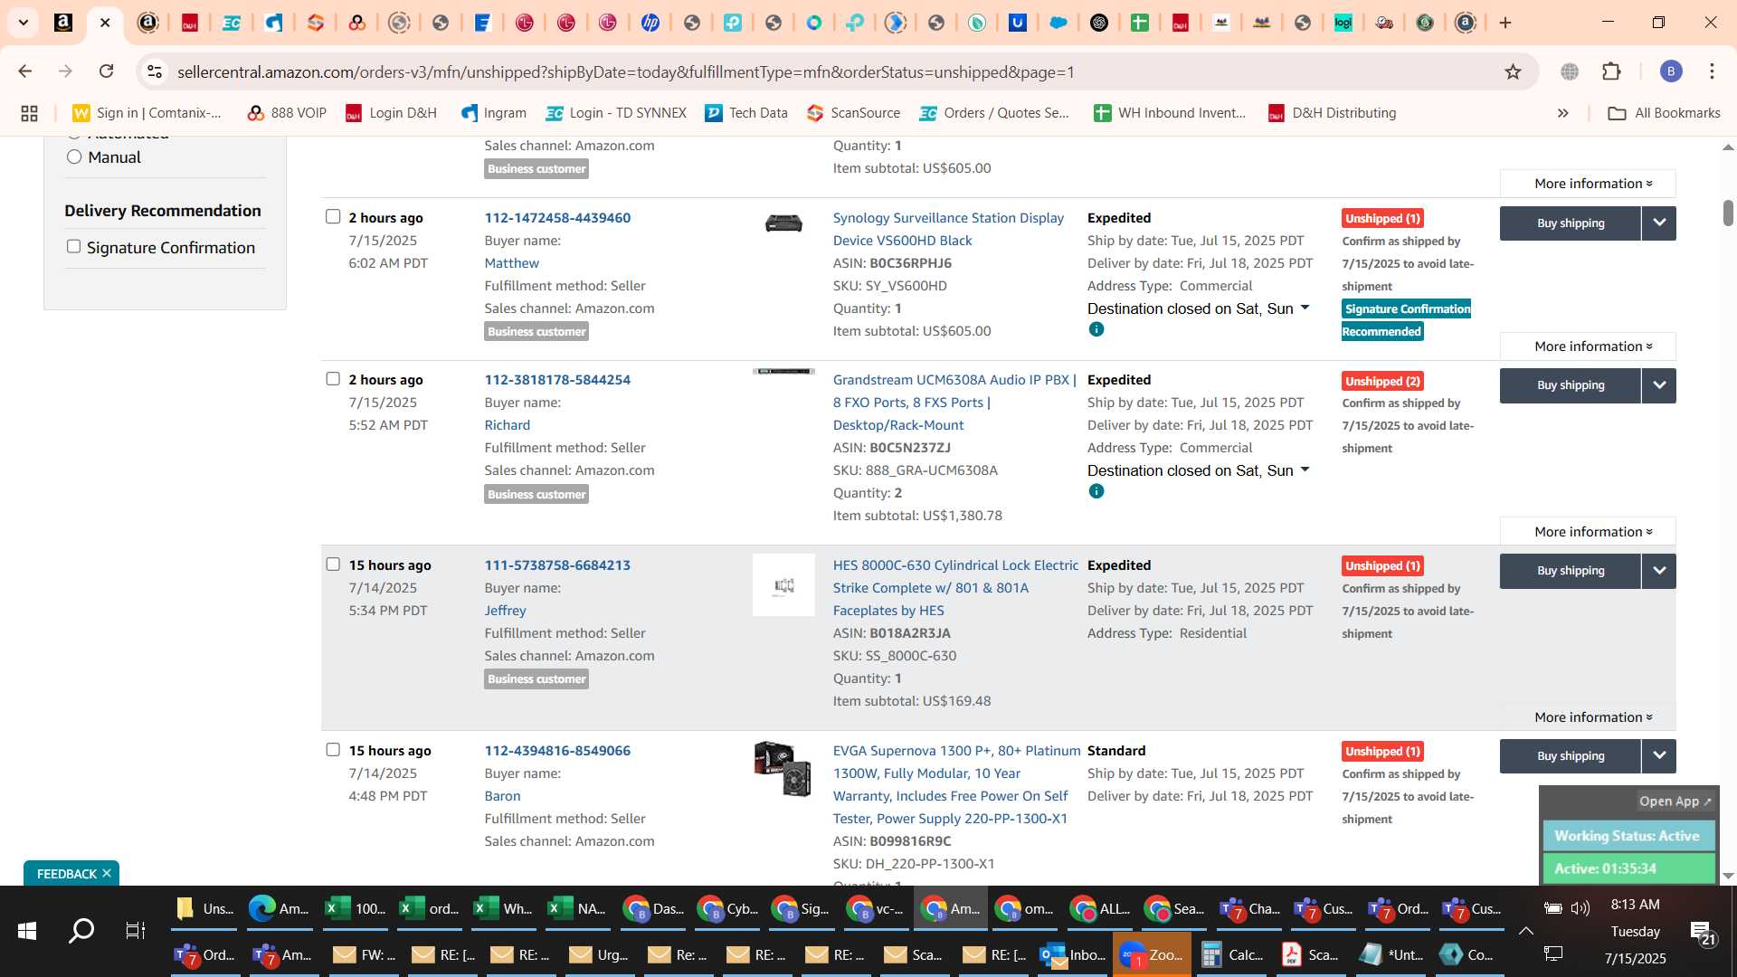Click the page vertical scrollbar thumb
Screen dimensions: 1737x977
click(1728, 213)
